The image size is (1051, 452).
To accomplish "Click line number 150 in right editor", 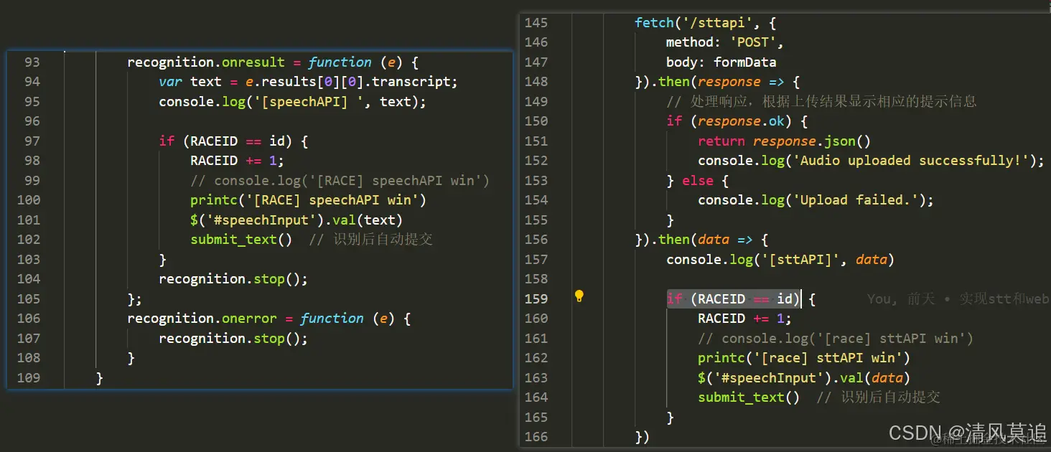I will click(x=536, y=121).
